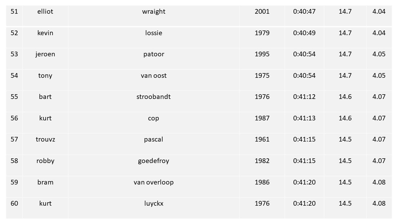Select the first name 'elliot' cell

tap(45, 12)
